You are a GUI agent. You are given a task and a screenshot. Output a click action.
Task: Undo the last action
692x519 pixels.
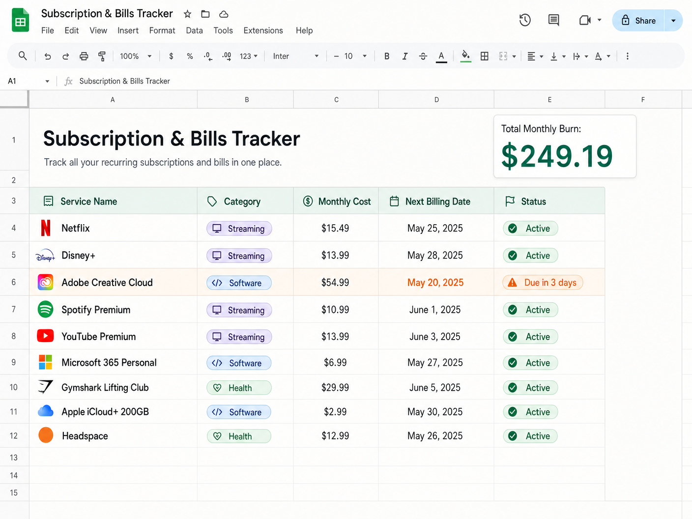[48, 57]
